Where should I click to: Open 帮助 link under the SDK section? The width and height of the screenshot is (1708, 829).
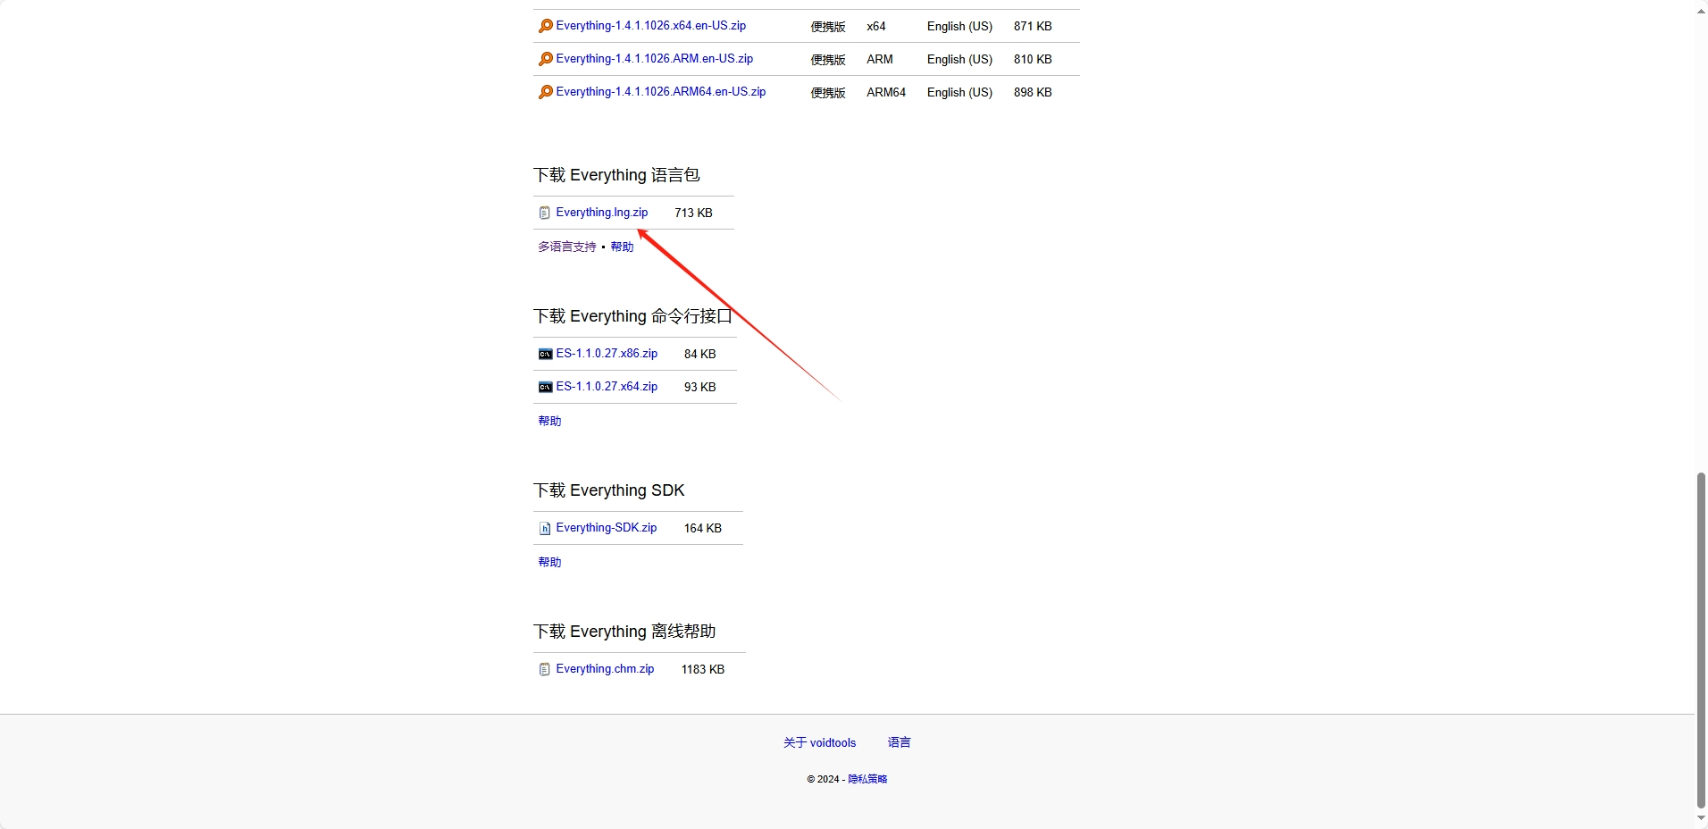click(549, 562)
